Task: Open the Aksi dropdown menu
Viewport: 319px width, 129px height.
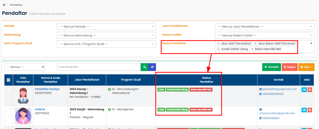Action: (x=306, y=67)
